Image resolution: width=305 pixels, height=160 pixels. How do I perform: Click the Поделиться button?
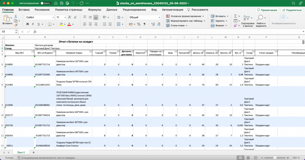pos(292,10)
